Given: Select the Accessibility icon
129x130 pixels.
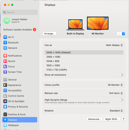Looking at the screenshot, I should pyautogui.click(x=5, y=90).
